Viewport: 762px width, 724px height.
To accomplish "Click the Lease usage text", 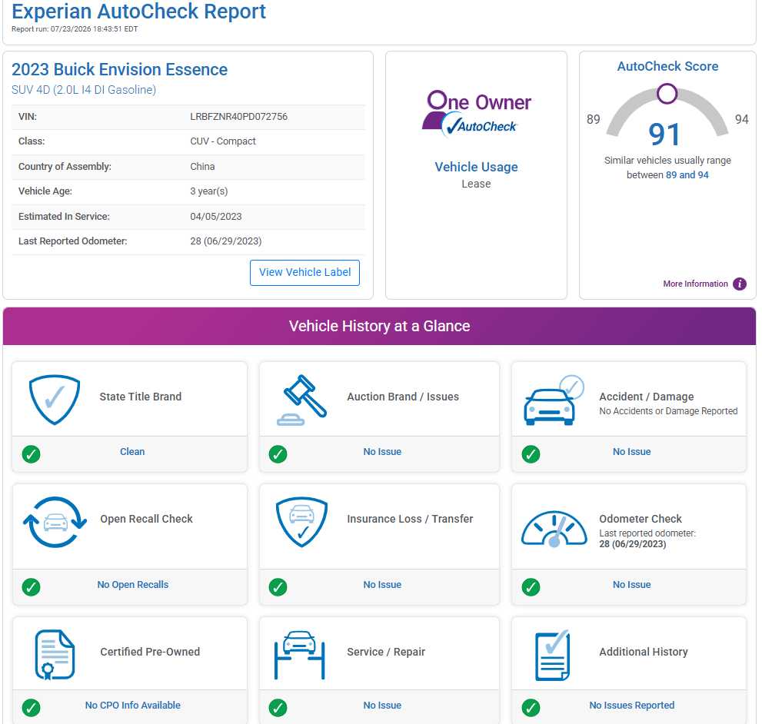I will coord(476,184).
